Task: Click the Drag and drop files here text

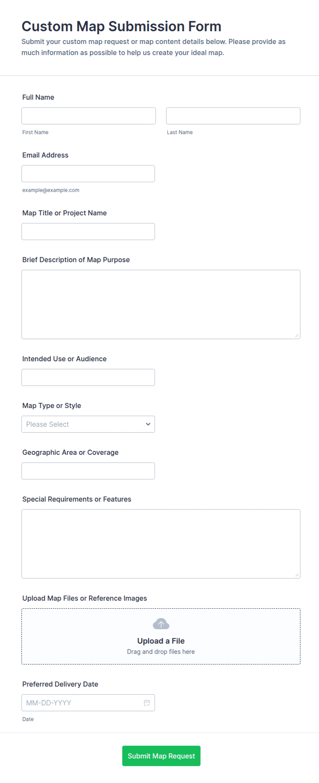Action: click(161, 652)
